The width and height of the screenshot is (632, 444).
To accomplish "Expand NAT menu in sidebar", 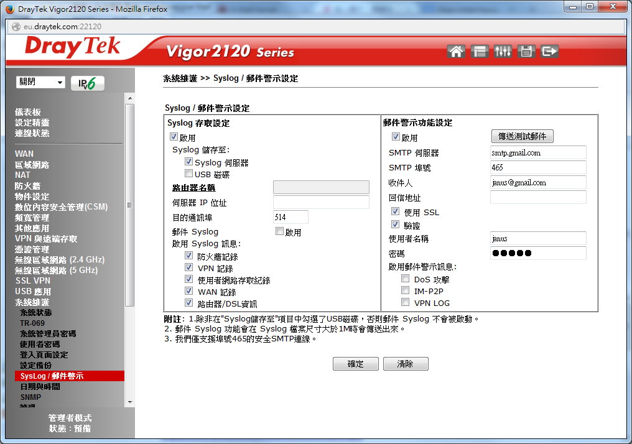I will click(22, 175).
